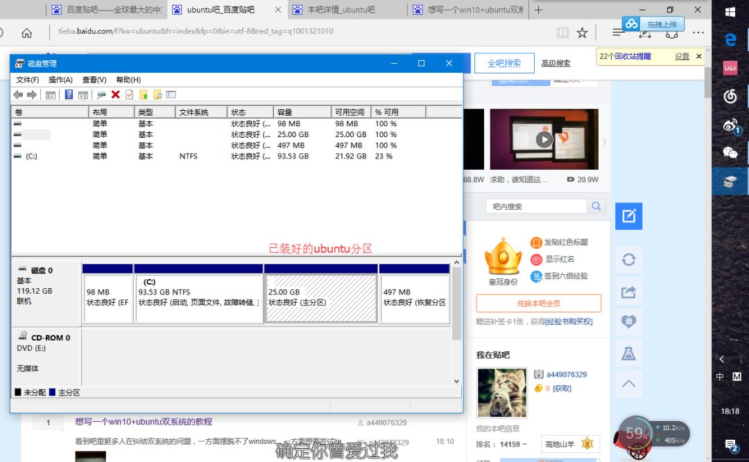The height and width of the screenshot is (462, 749).
Task: Click the folder with magnifier toolbar icon
Action: (x=157, y=95)
